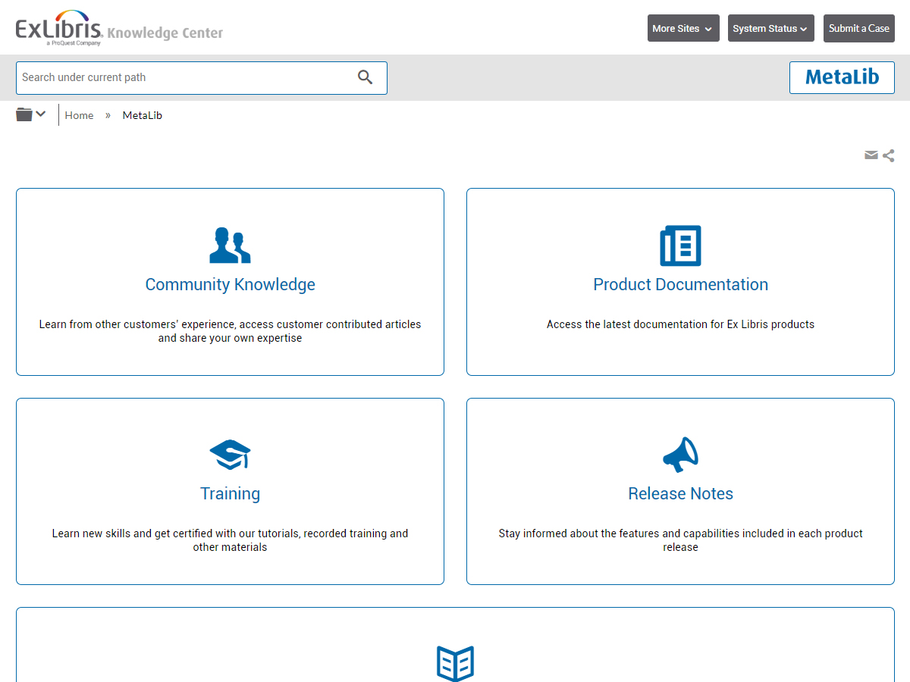This screenshot has width=910, height=682.
Task: Click the open book icon at bottom
Action: coord(455,663)
